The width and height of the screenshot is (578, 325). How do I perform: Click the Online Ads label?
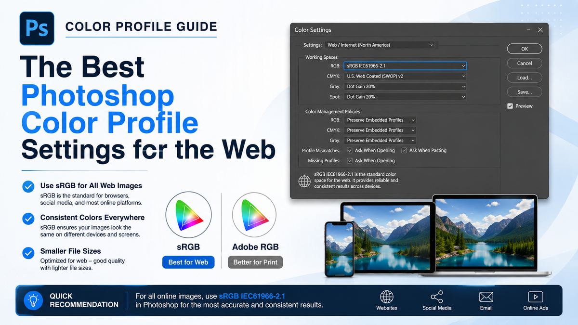coord(536,308)
